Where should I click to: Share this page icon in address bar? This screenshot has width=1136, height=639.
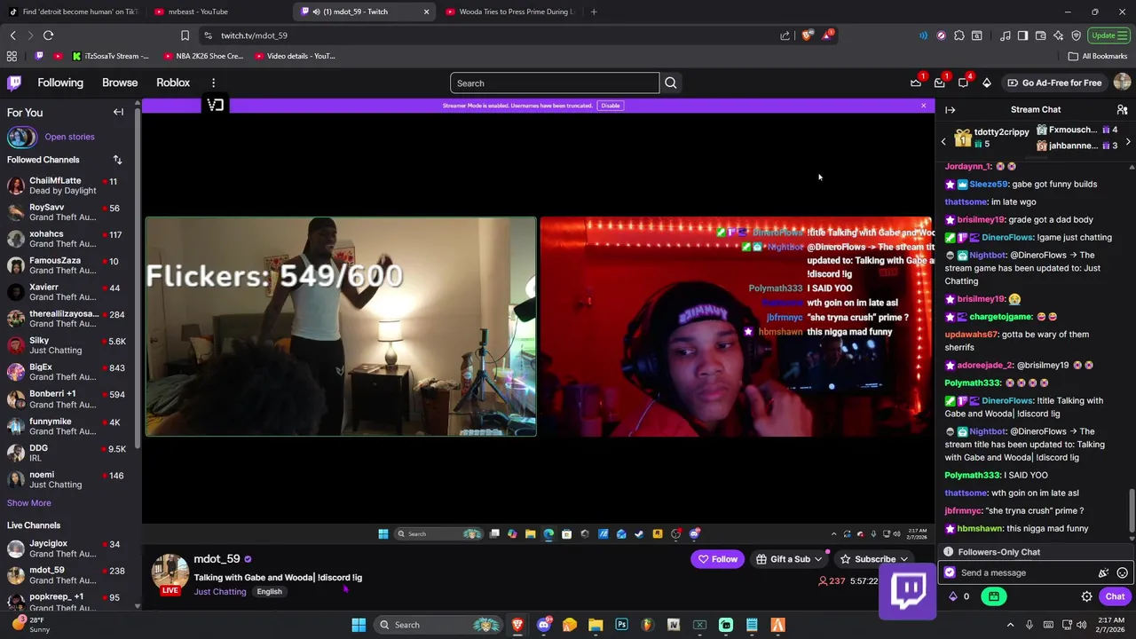pyautogui.click(x=785, y=35)
